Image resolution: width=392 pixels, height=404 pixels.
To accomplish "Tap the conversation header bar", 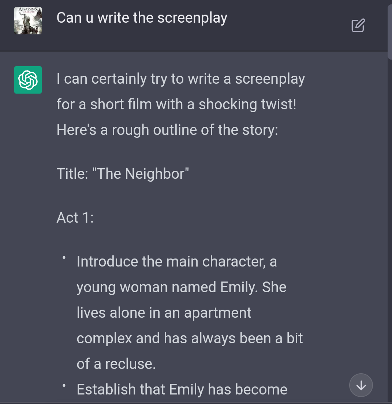I will pos(196,24).
